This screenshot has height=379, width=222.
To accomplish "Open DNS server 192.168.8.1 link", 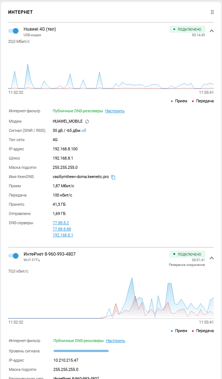I will click(63, 235).
